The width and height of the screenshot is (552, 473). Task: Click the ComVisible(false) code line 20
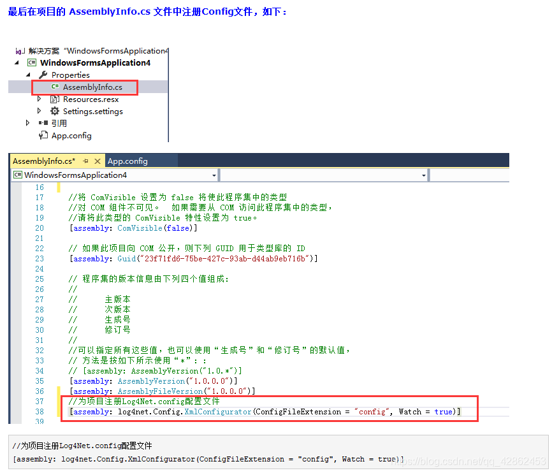point(133,228)
